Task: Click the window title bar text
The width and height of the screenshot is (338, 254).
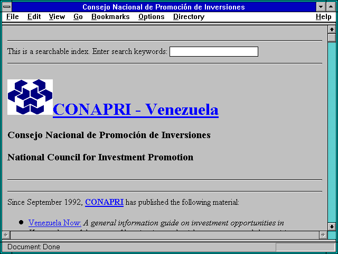Action: point(164,7)
